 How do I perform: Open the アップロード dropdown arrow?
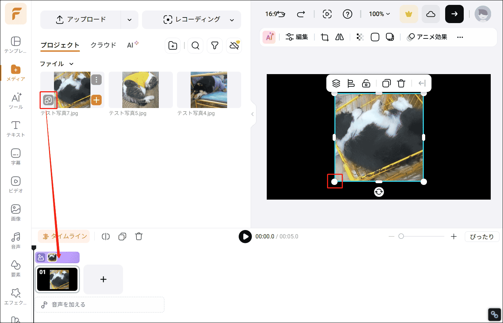coord(129,20)
